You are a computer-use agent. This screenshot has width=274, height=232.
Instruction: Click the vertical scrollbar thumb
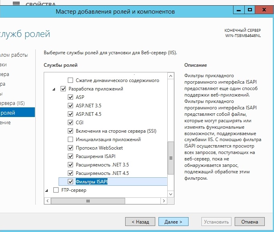[x=170, y=158]
